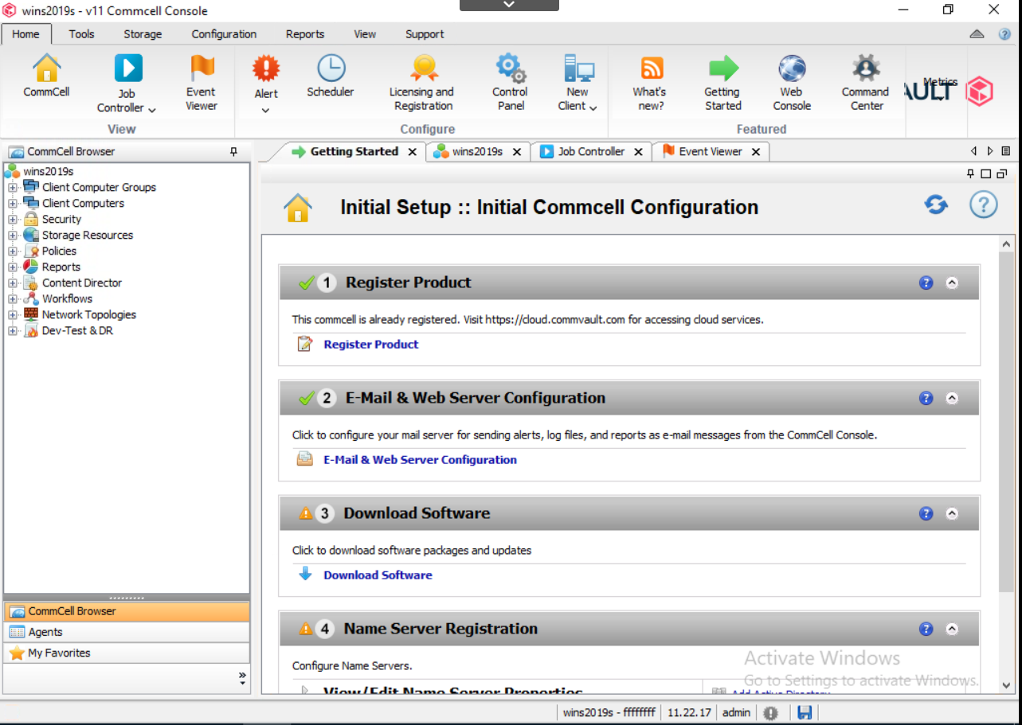The height and width of the screenshot is (725, 1022).
Task: Expand the Client Computers node
Action: (13, 204)
